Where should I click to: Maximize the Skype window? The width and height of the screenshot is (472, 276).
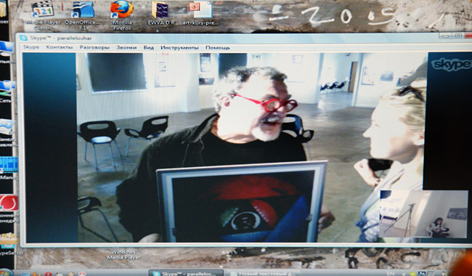pos(458,36)
